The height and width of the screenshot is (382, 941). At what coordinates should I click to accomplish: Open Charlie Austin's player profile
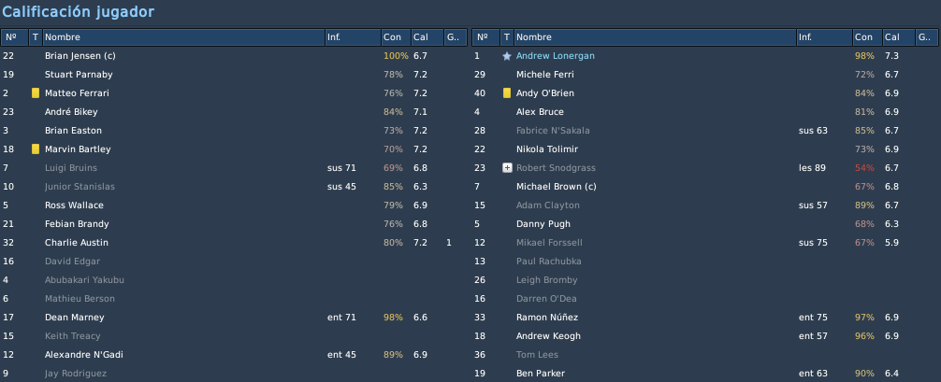pyautogui.click(x=76, y=242)
